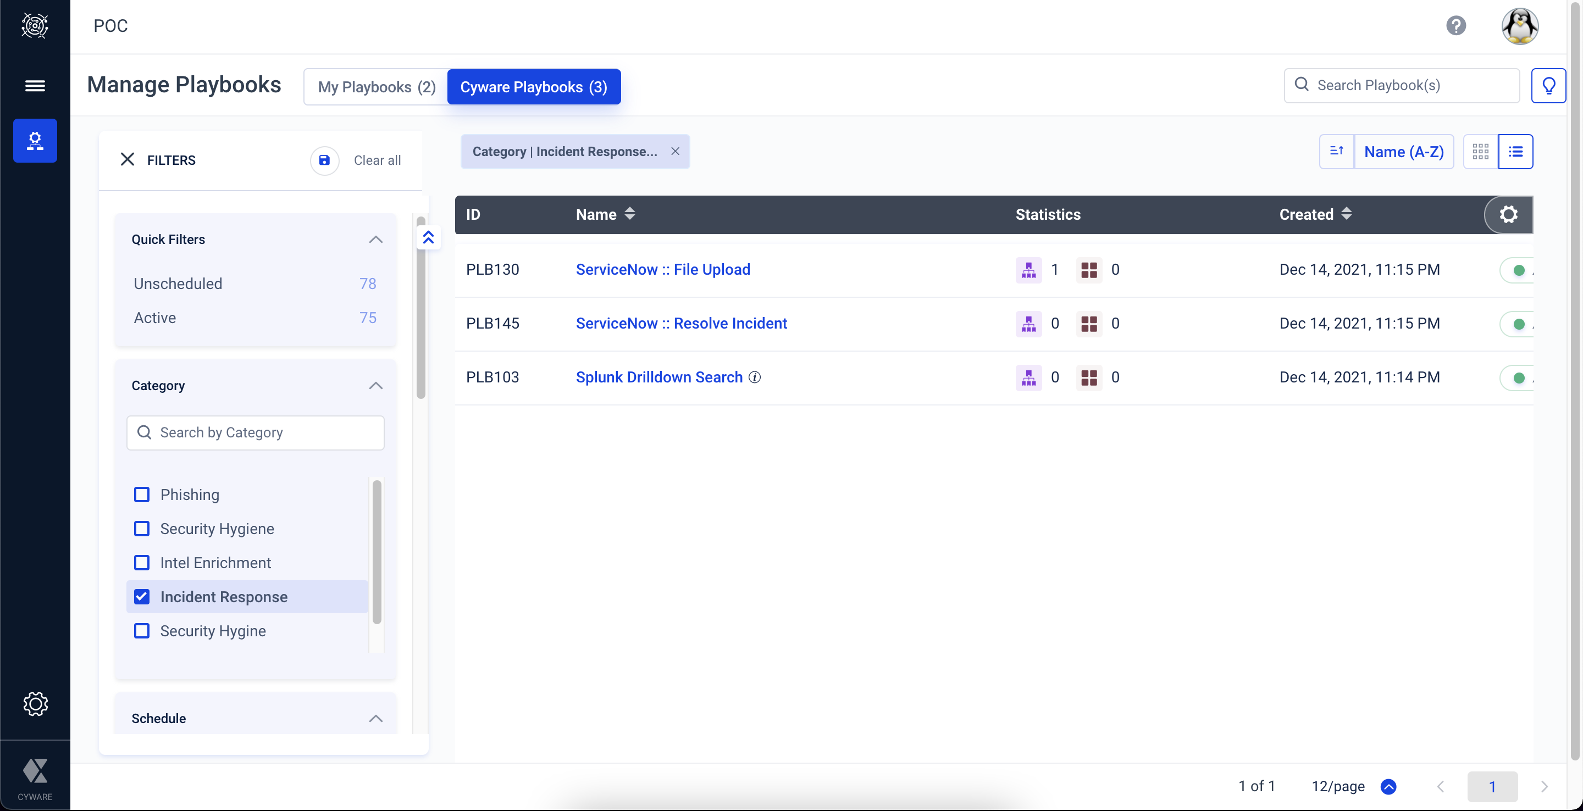Click Clear all filters
Screen dimensions: 1583x811
pyautogui.click(x=377, y=160)
